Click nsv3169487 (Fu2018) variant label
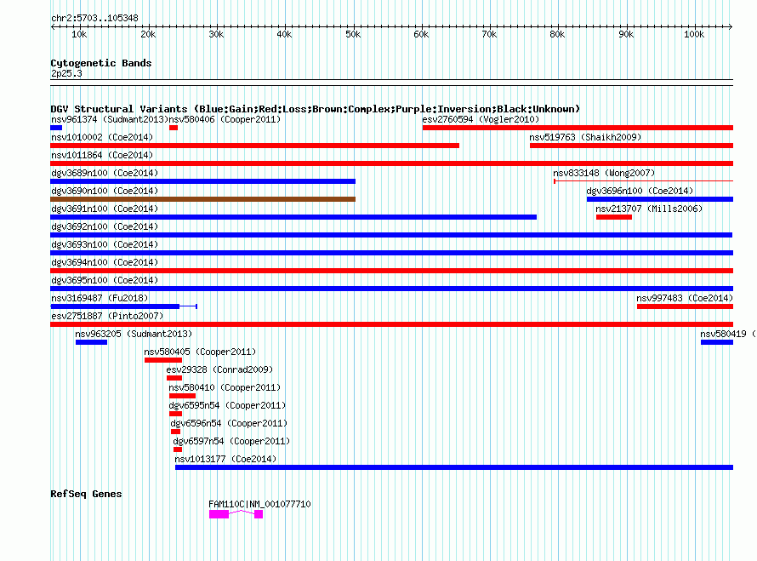 tap(100, 298)
